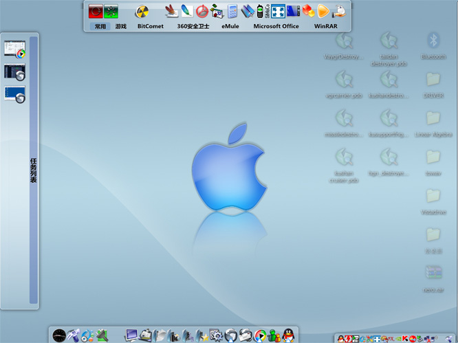The height and width of the screenshot is (343, 458).
Task: Open the documents folder icon in bottom dock
Action: pos(160,335)
